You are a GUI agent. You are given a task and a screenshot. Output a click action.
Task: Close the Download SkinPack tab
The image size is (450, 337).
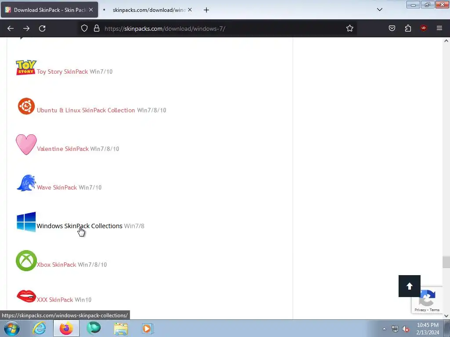pyautogui.click(x=91, y=10)
